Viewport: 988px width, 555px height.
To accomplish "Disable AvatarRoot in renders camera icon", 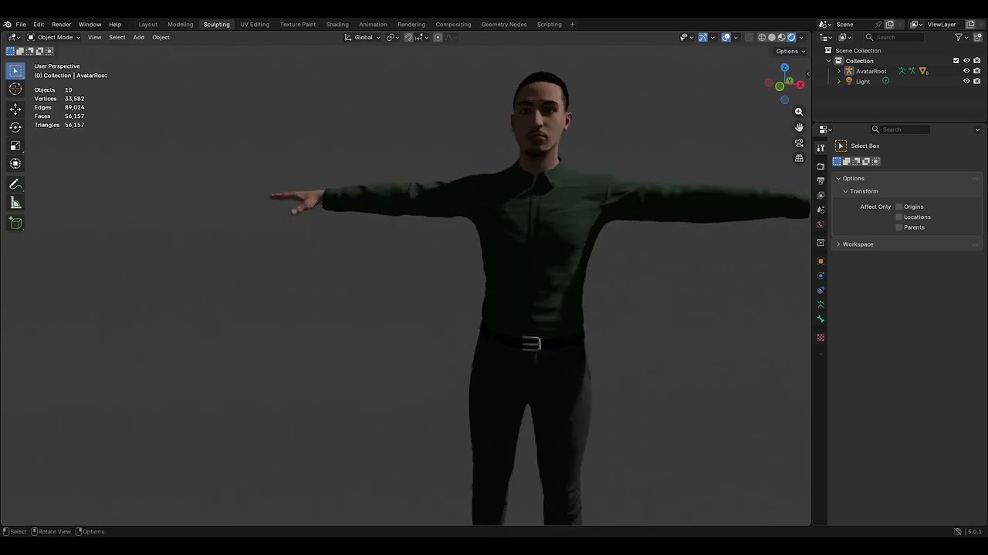I will 977,71.
